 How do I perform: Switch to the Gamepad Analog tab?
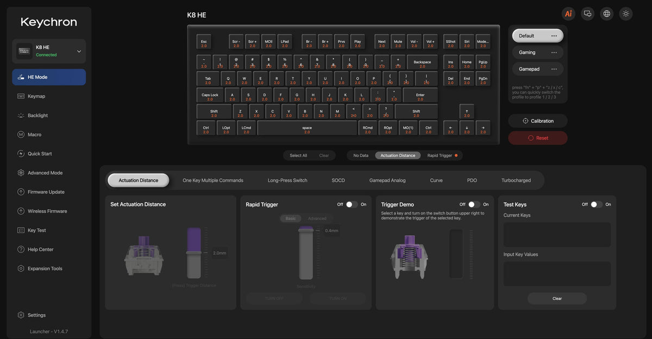(387, 180)
